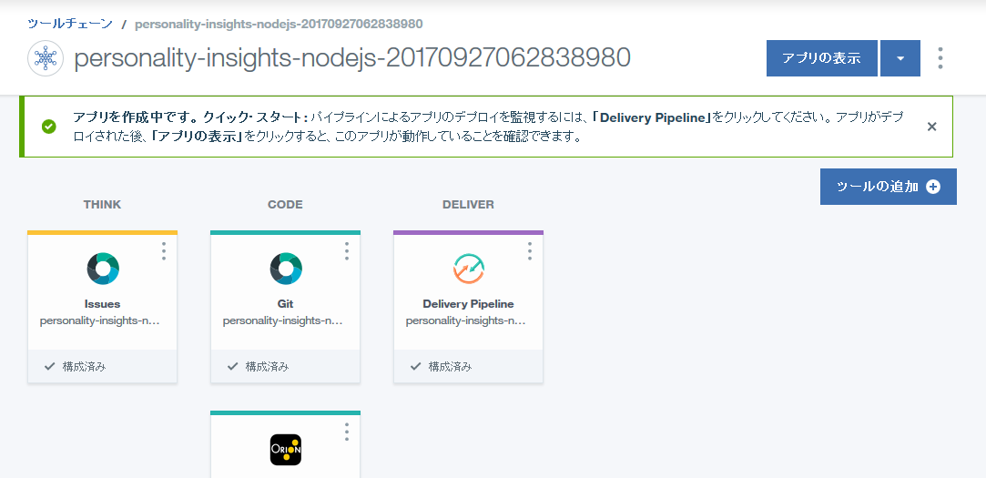Open the Delivery Pipeline icon
This screenshot has height=478, width=986.
pos(469,269)
